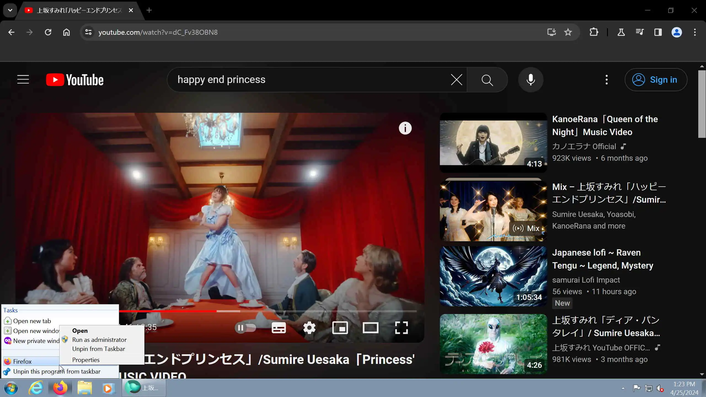
Task: Click the video info card icon
Action: point(405,128)
